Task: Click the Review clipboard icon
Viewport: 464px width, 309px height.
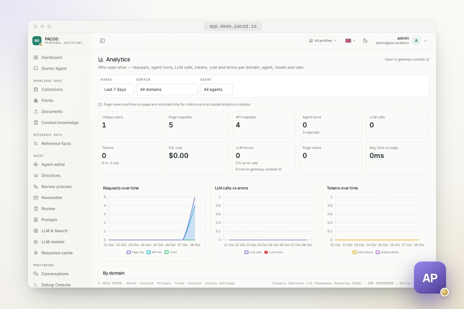Action: coord(36,209)
